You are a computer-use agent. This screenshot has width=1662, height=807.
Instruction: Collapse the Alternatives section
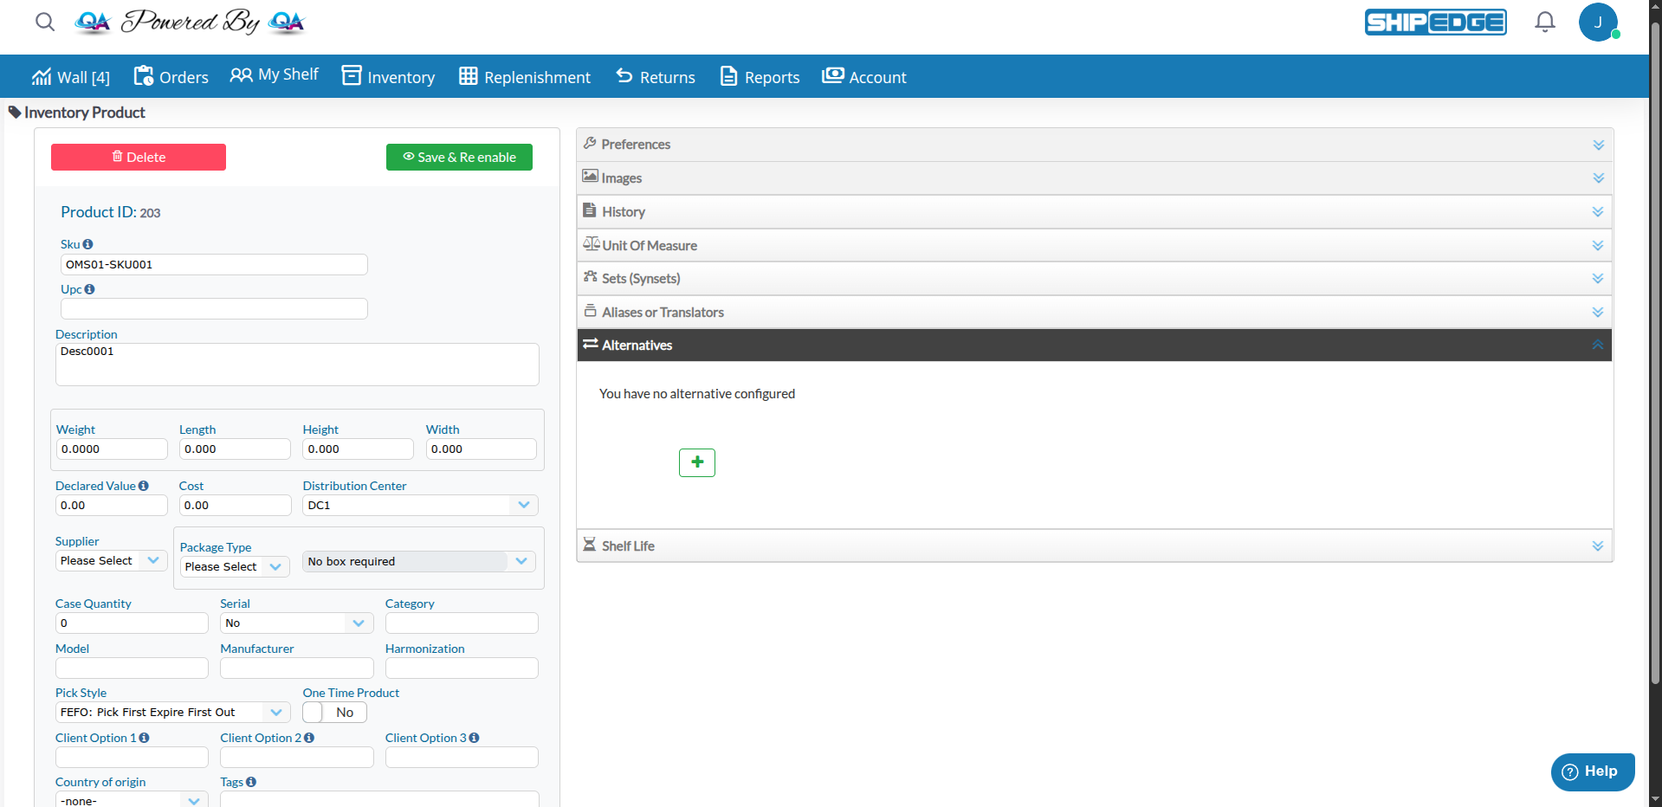(x=1094, y=345)
